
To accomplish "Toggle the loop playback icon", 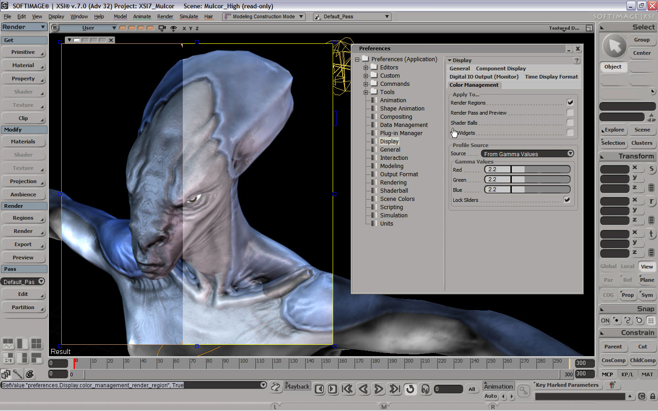I will tap(410, 389).
